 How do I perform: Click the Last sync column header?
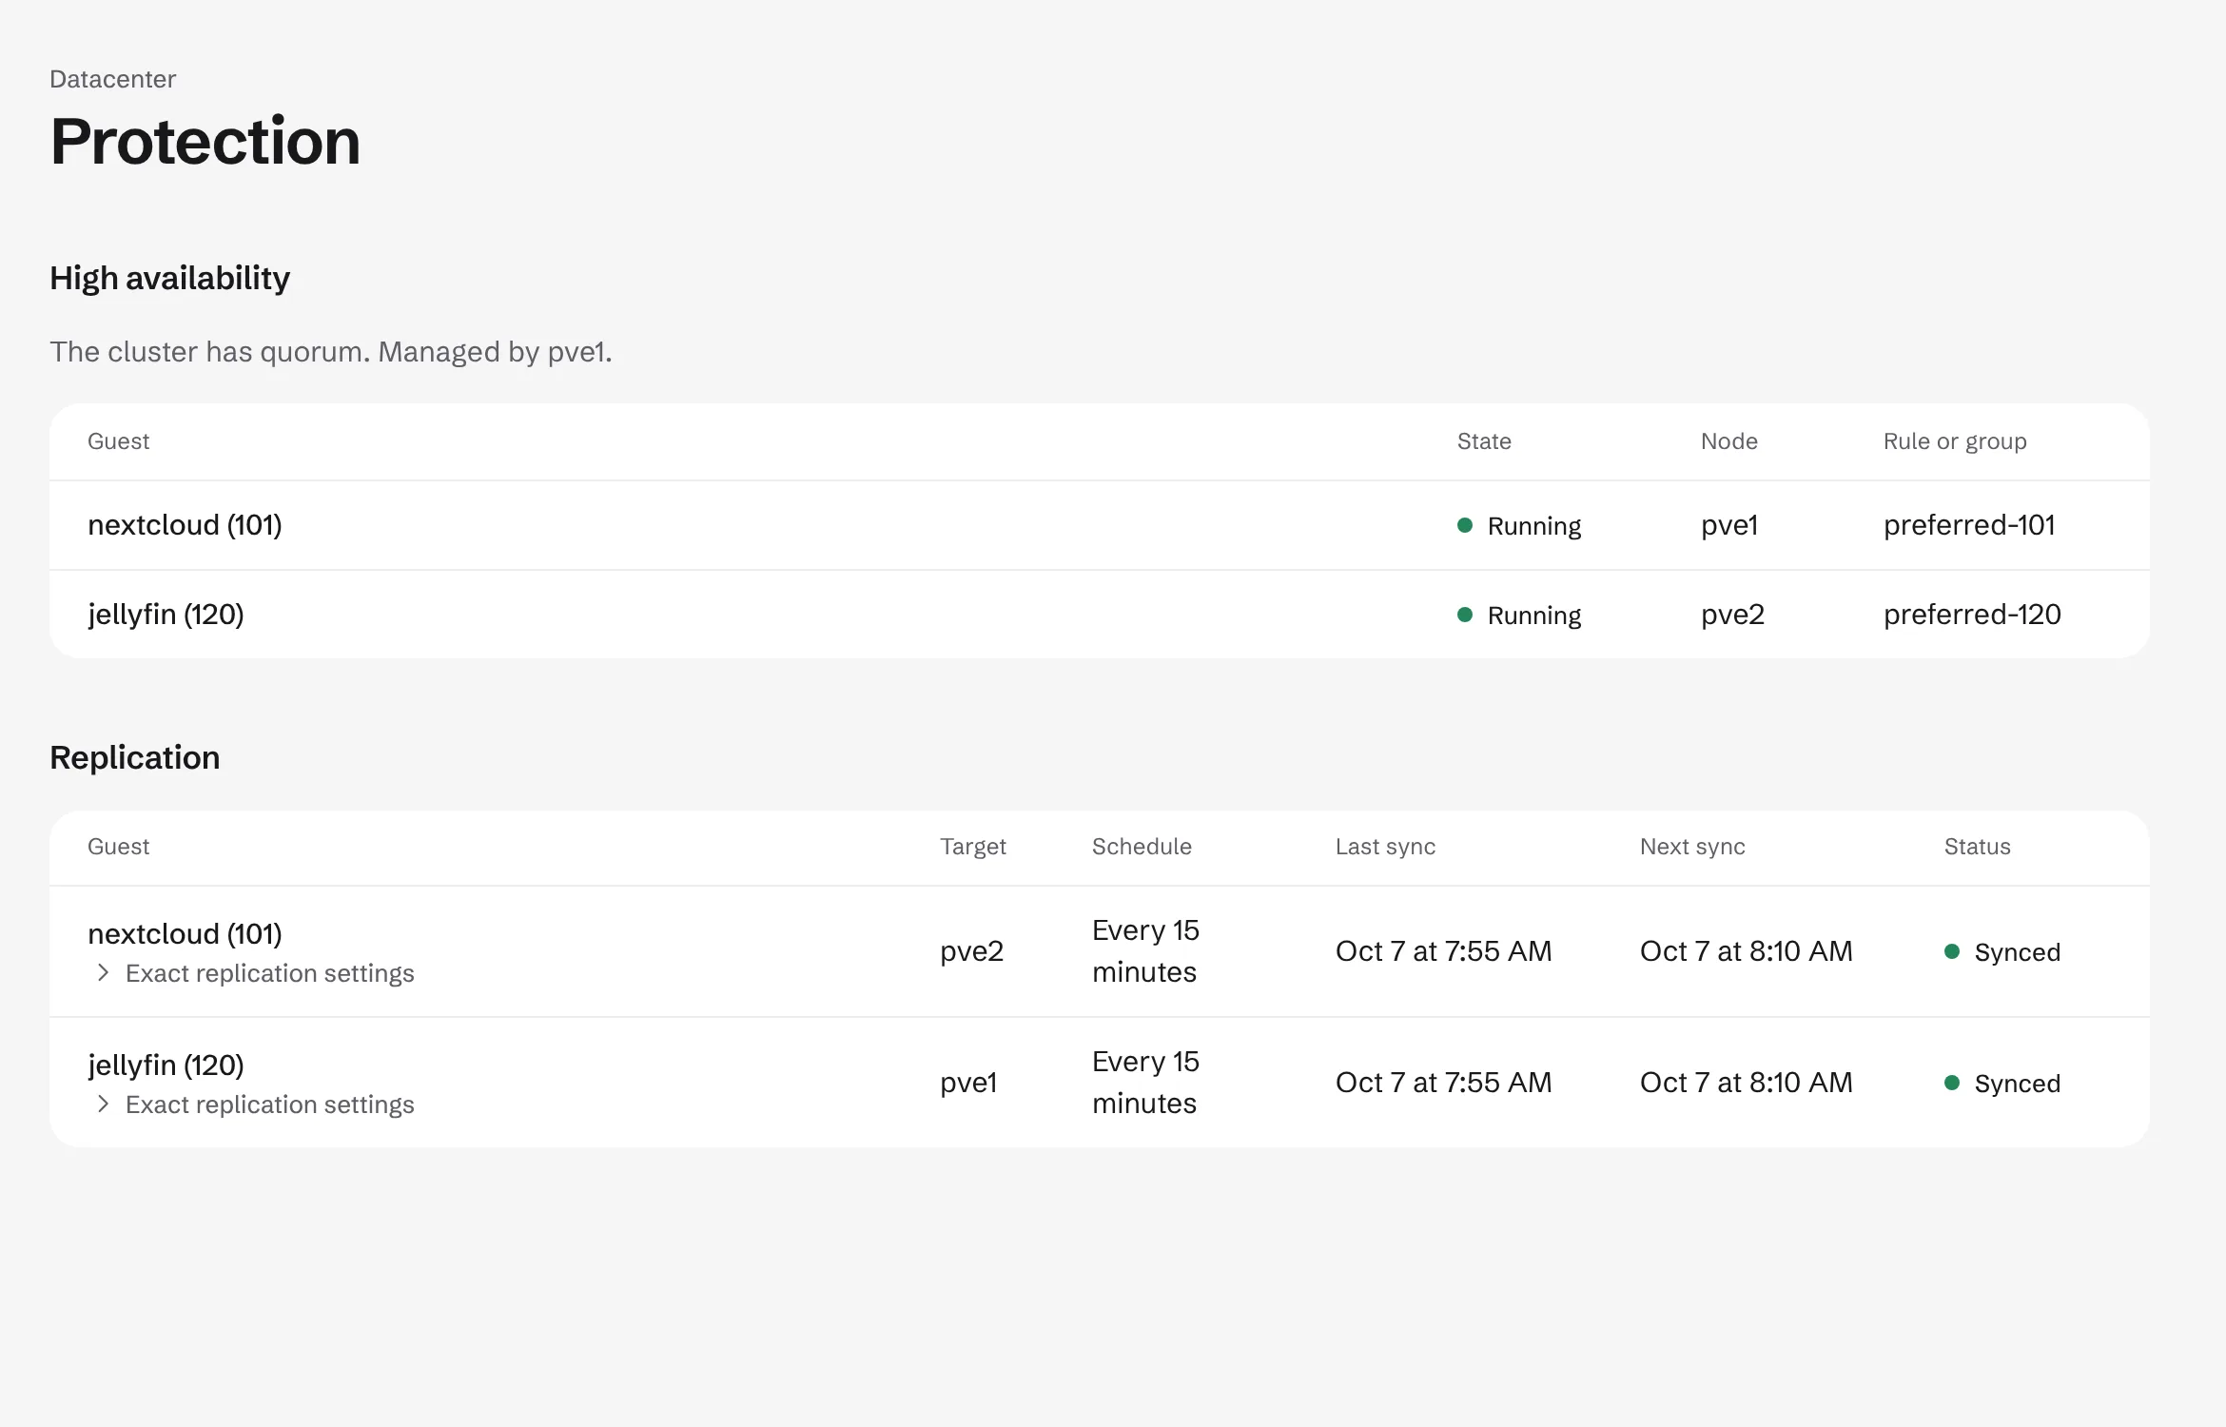tap(1385, 847)
